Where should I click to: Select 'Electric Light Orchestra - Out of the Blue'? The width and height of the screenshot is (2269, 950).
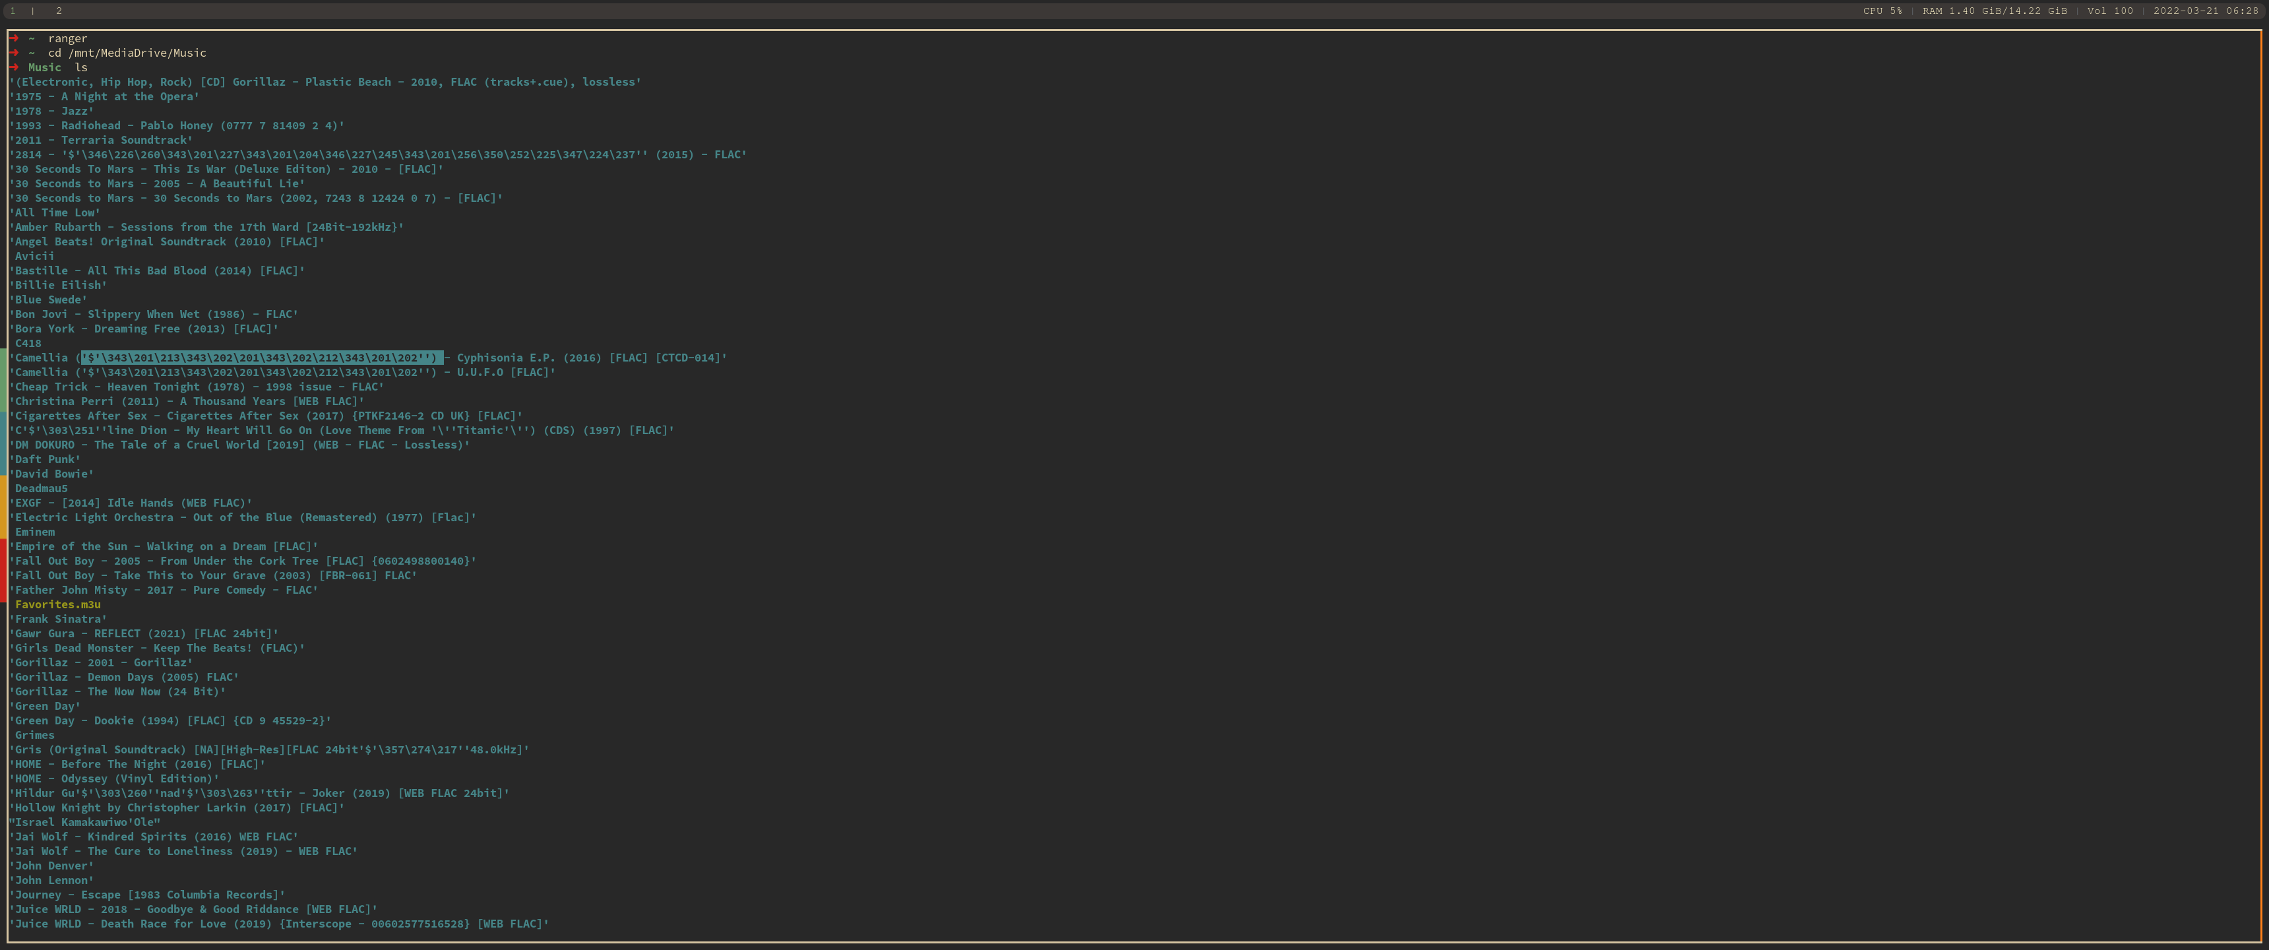pyautogui.click(x=243, y=518)
